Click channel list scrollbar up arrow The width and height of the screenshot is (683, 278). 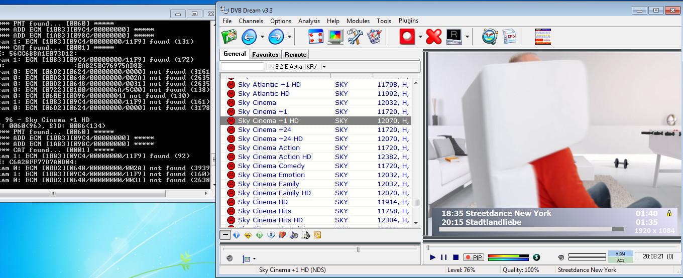415,83
